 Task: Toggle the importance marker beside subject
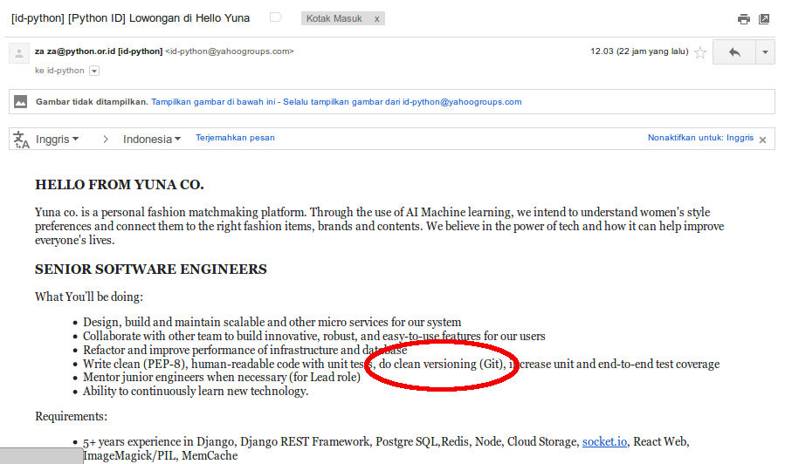(x=275, y=17)
